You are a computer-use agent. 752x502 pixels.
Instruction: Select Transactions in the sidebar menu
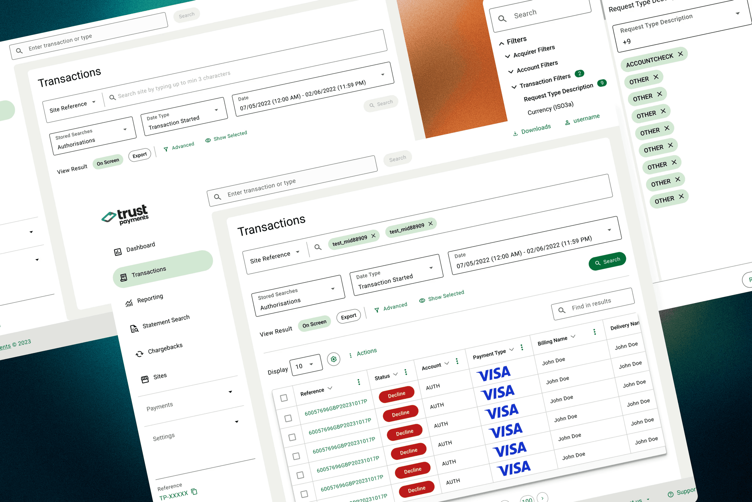click(149, 272)
